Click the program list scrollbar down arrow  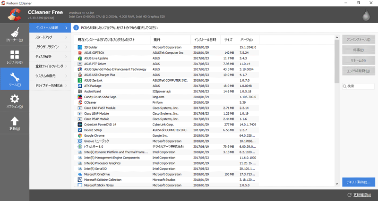click(337, 184)
